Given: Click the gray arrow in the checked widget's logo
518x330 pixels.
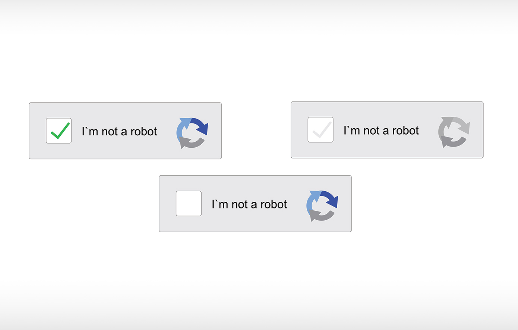Looking at the screenshot, I should 191,143.
